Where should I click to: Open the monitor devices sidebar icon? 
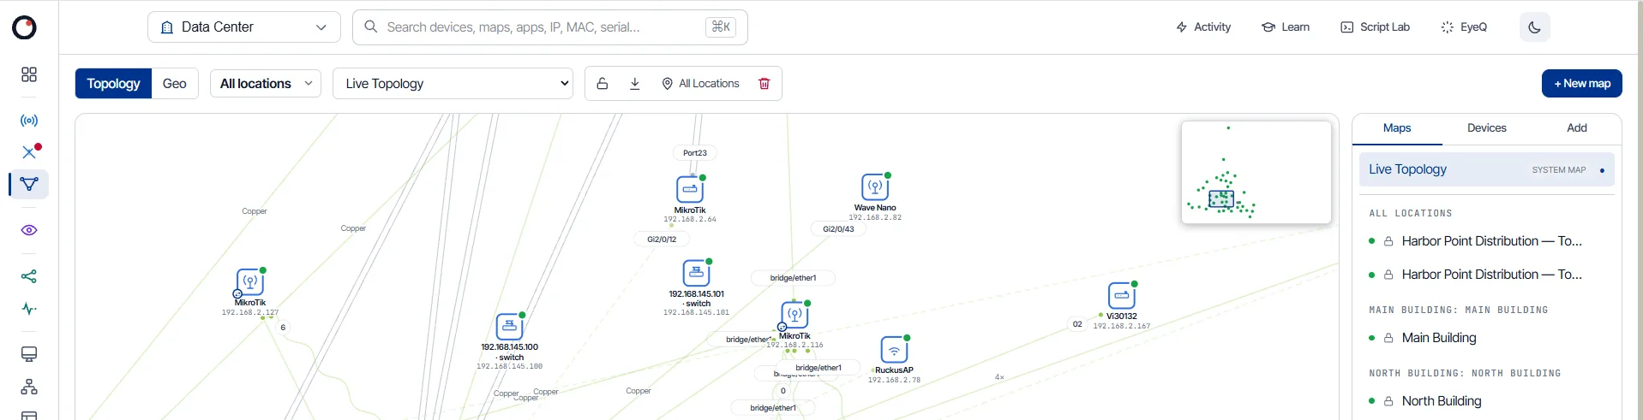click(29, 354)
